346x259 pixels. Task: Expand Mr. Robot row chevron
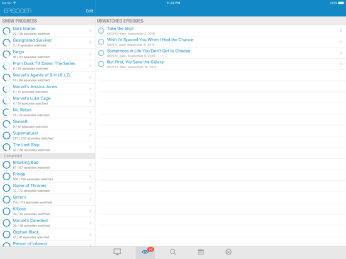(90, 113)
